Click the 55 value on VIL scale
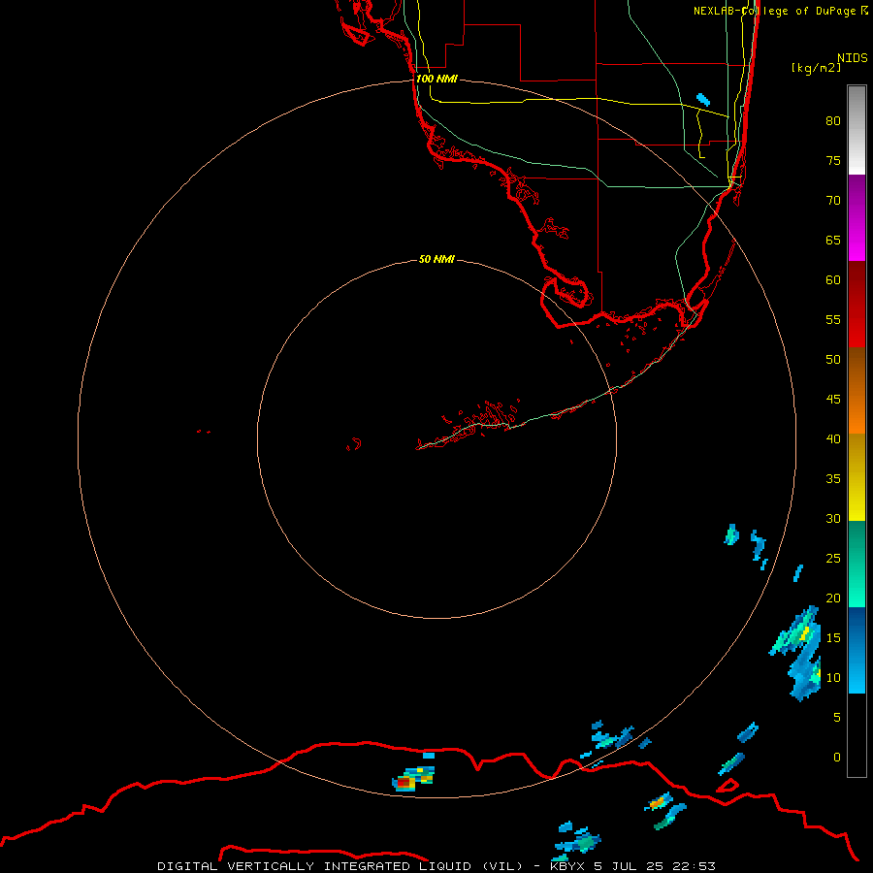The width and height of the screenshot is (873, 873). click(x=833, y=319)
